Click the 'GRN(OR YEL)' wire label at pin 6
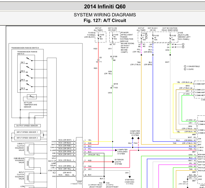This screenshot has width=205, height=188. tap(94, 155)
